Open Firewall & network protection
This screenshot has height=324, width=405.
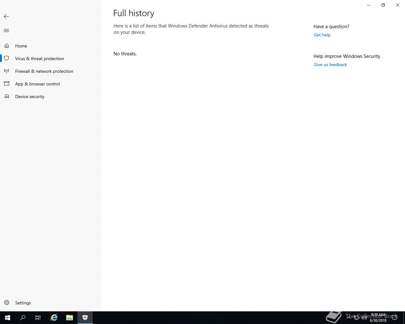51,71
